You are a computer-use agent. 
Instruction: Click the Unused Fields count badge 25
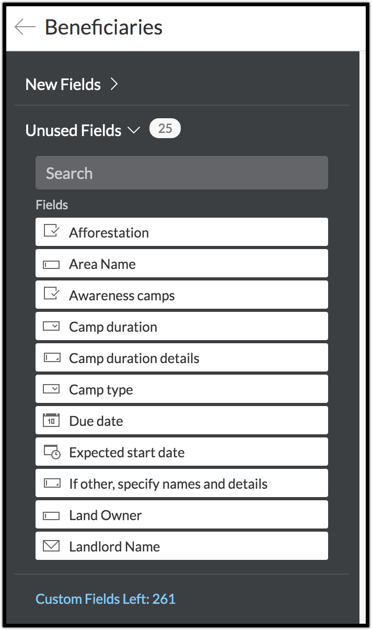click(165, 129)
